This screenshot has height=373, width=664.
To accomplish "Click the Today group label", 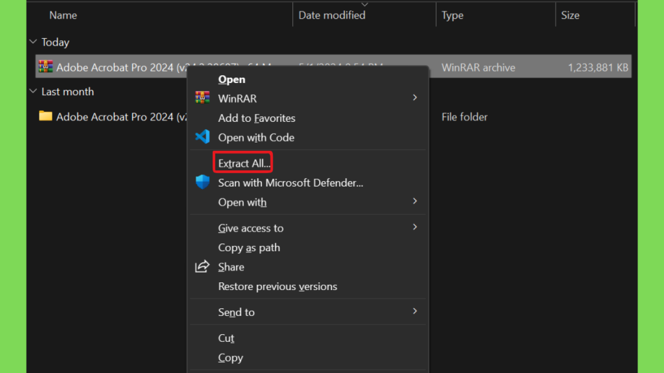I will [x=56, y=42].
